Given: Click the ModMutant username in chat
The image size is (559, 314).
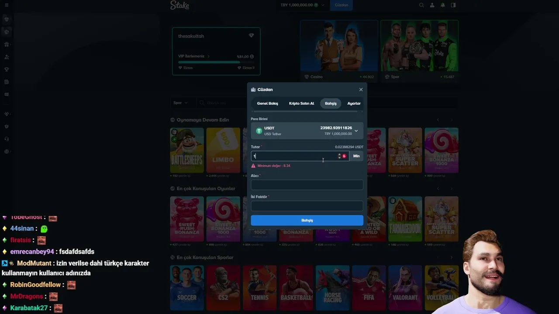Looking at the screenshot, I should pyautogui.click(x=35, y=263).
